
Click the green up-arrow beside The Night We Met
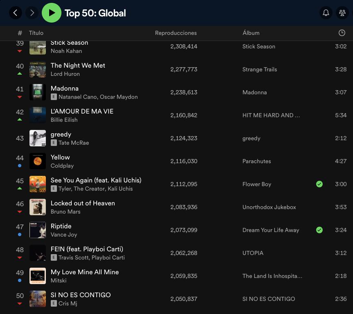19,74
